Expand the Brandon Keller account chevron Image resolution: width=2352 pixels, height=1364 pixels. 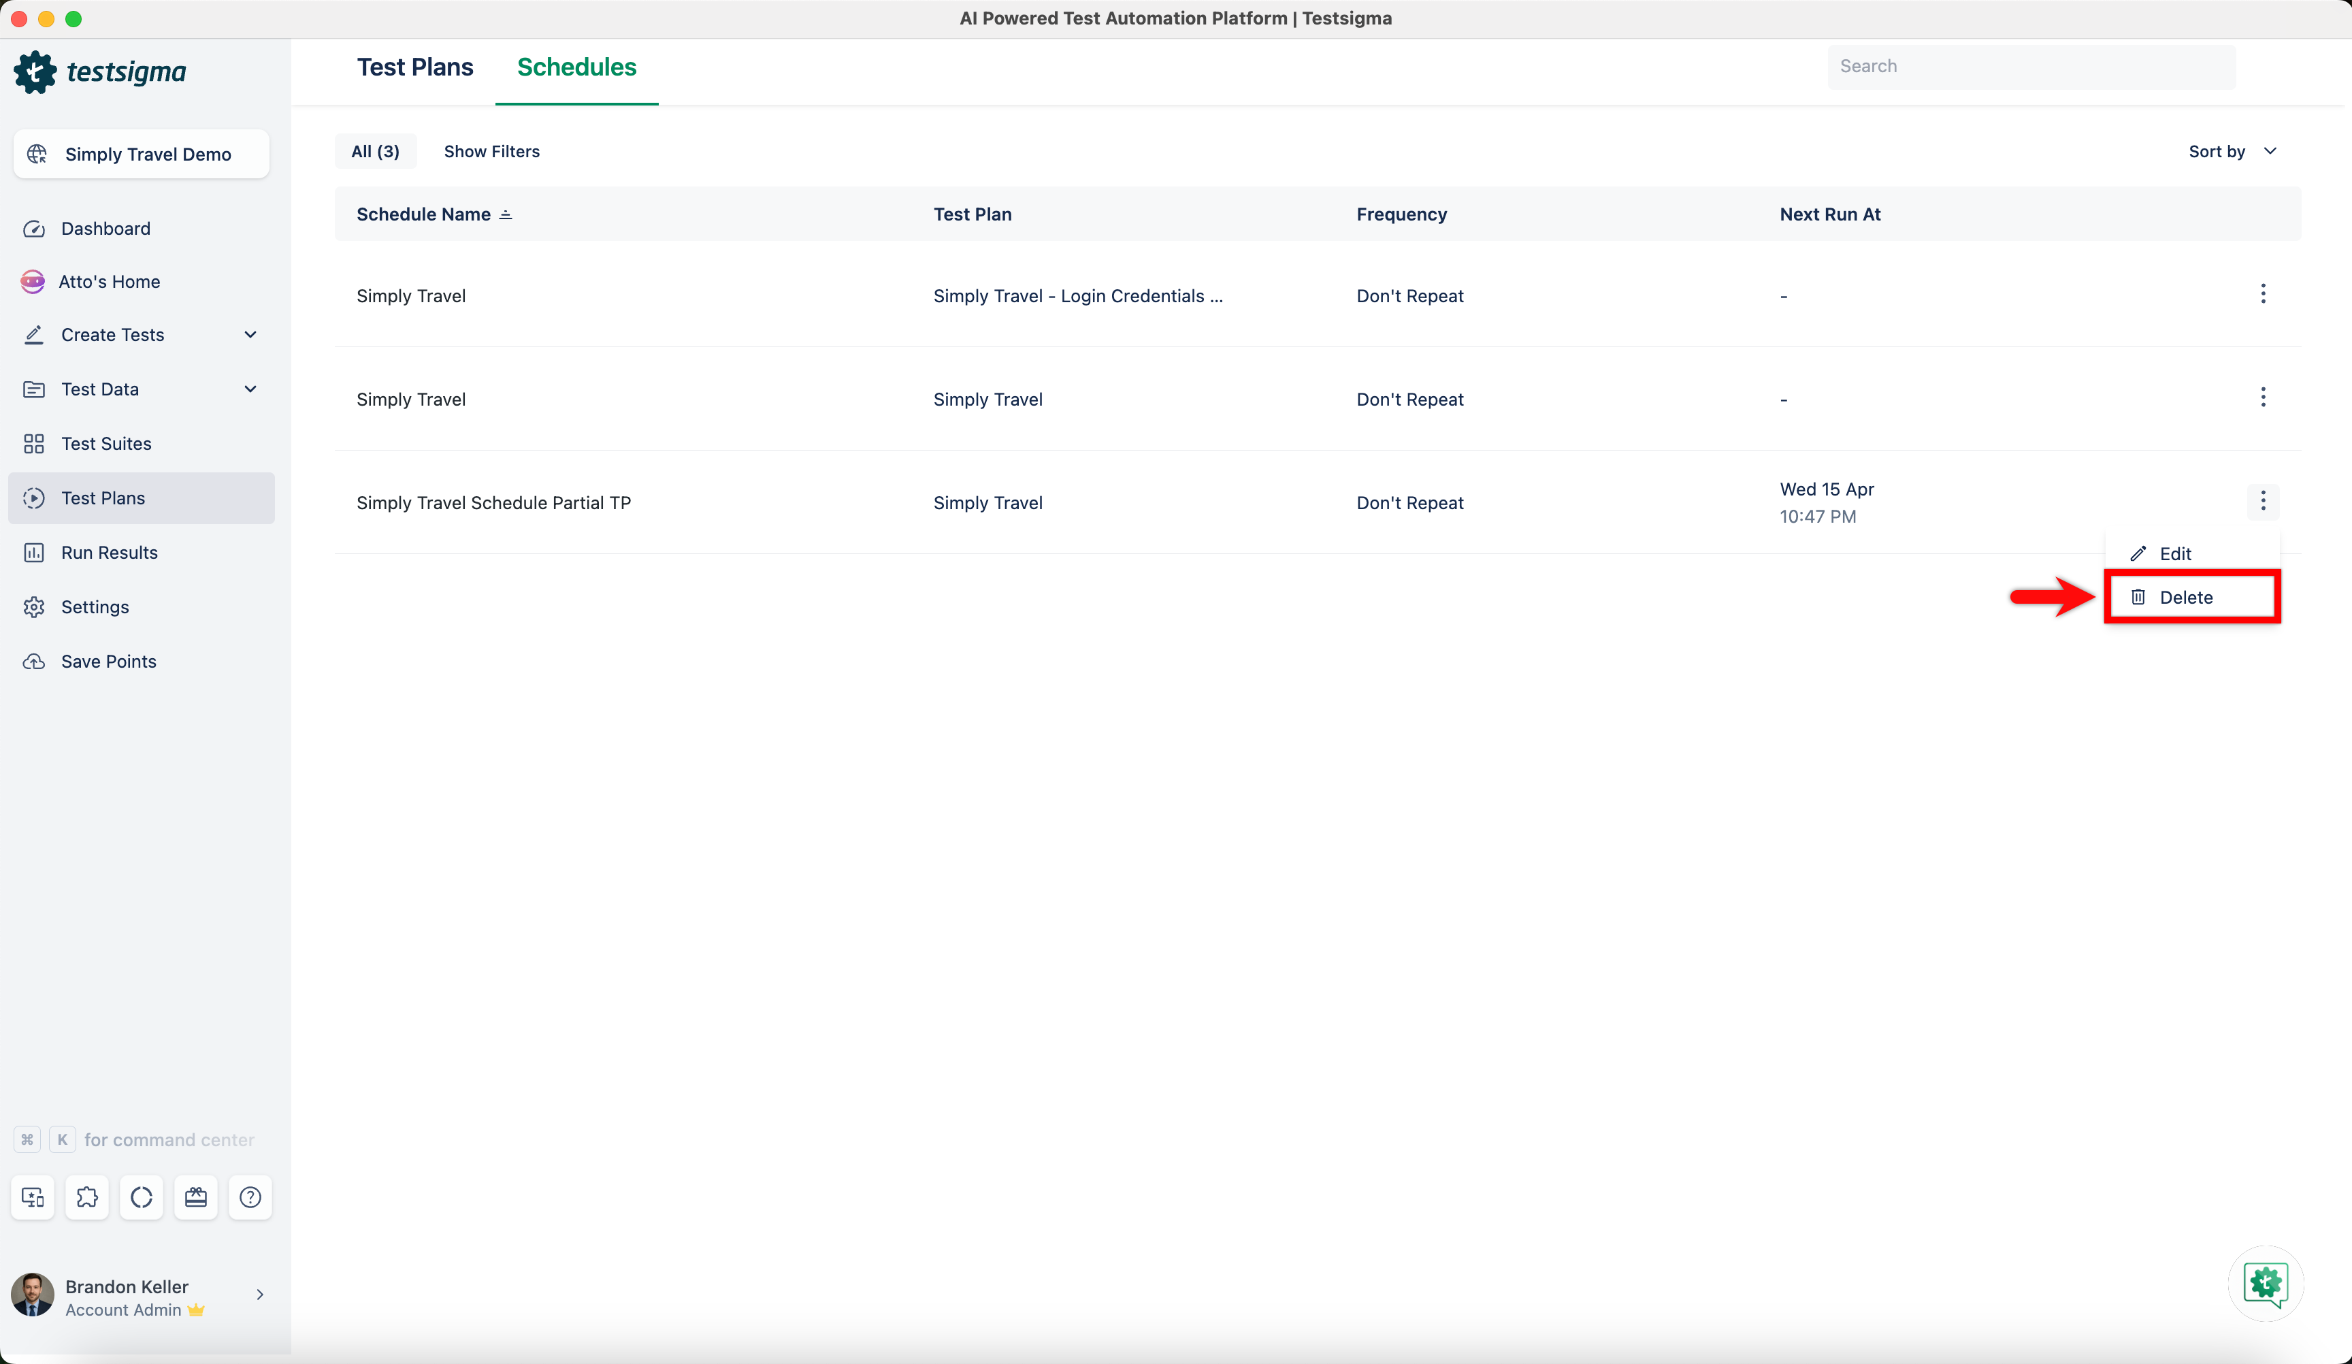coord(261,1295)
